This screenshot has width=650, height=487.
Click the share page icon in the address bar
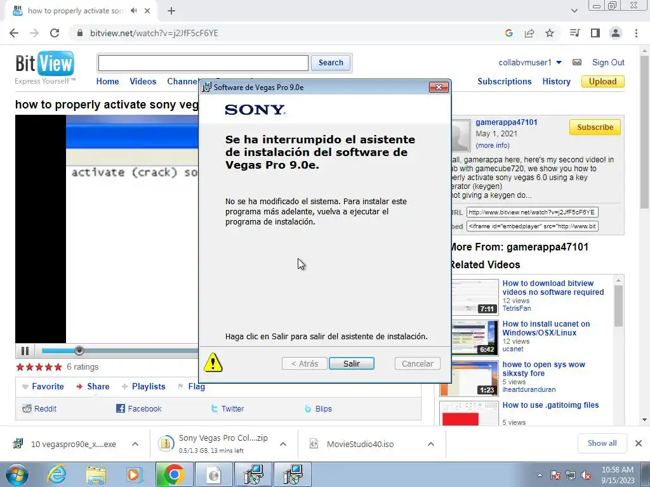[529, 33]
